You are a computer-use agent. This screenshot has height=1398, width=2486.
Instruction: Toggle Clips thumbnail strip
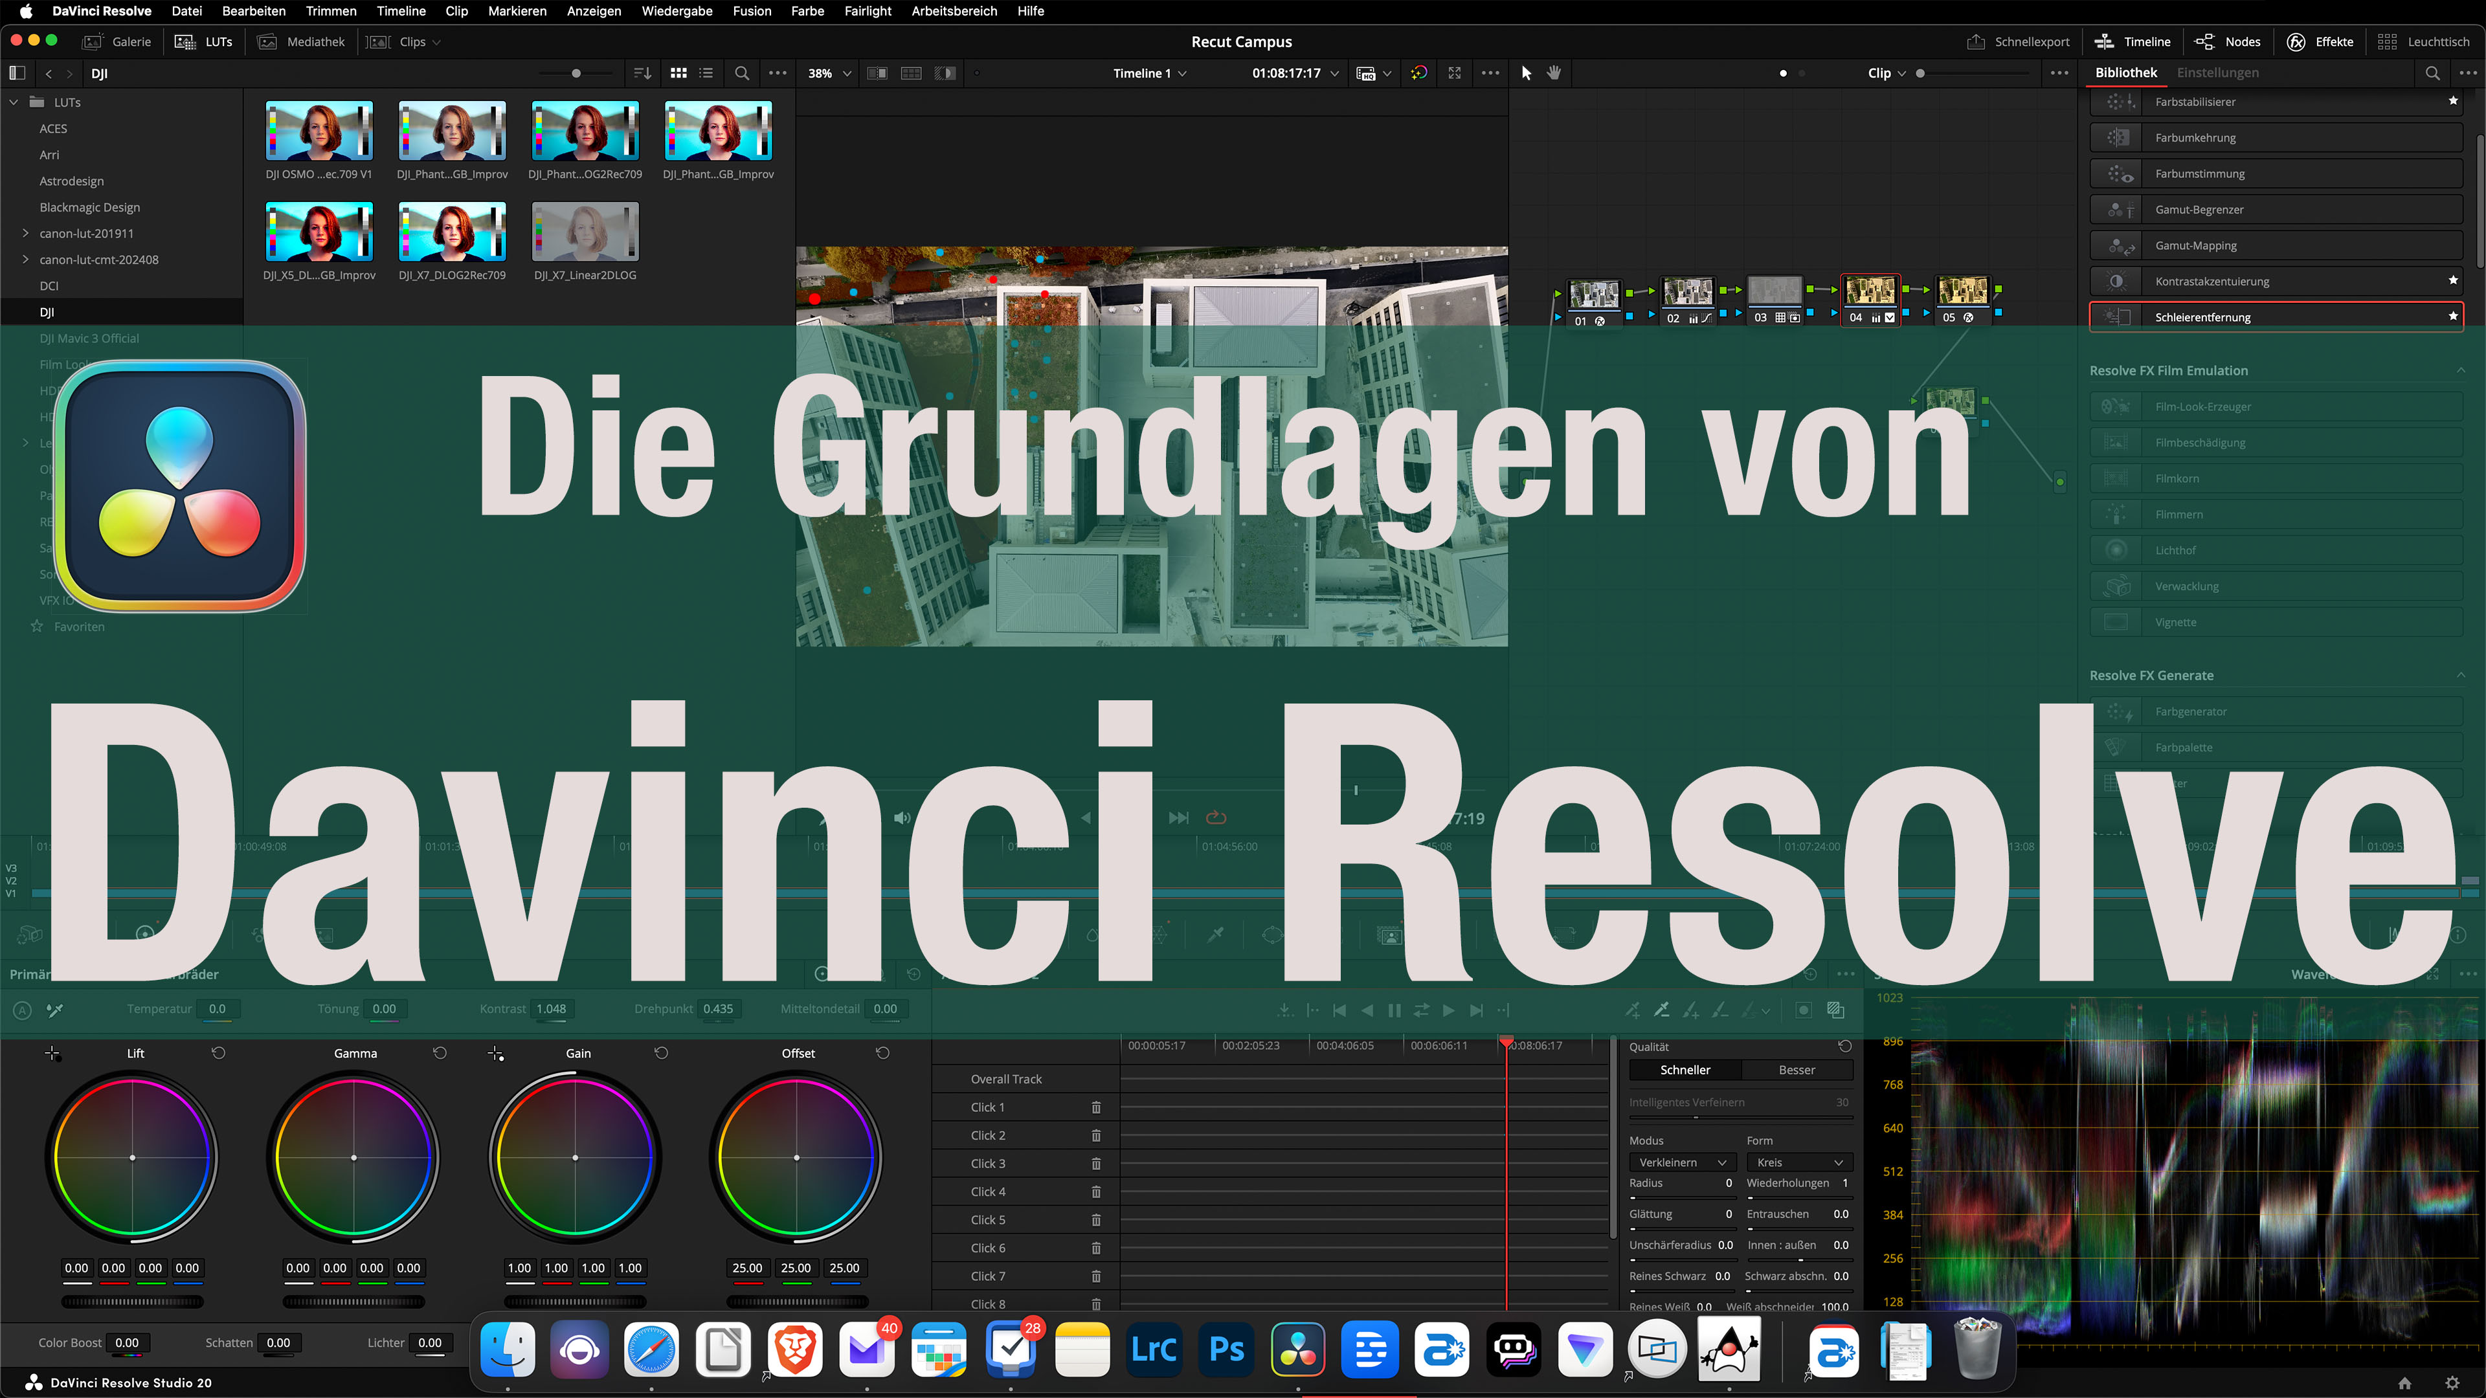(403, 41)
